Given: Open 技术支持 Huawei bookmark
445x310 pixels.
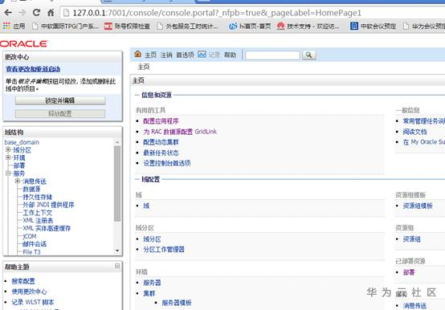Looking at the screenshot, I should (x=308, y=27).
